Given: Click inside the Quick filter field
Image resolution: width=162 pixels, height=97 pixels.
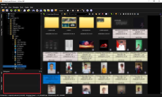Looking at the screenshot, I should click(78, 14).
